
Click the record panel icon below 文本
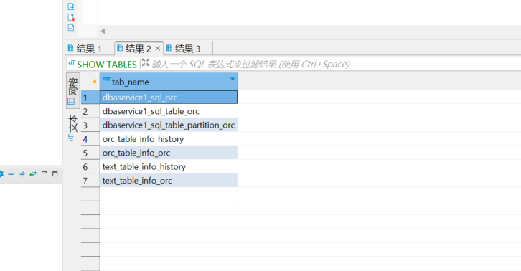[x=71, y=138]
